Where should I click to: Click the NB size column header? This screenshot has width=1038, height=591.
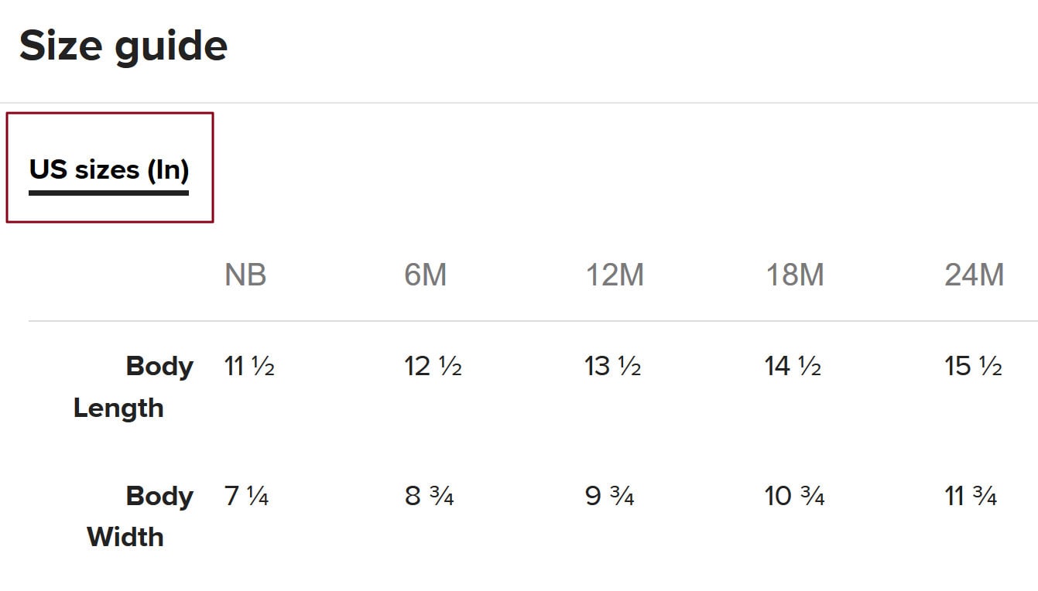[245, 275]
